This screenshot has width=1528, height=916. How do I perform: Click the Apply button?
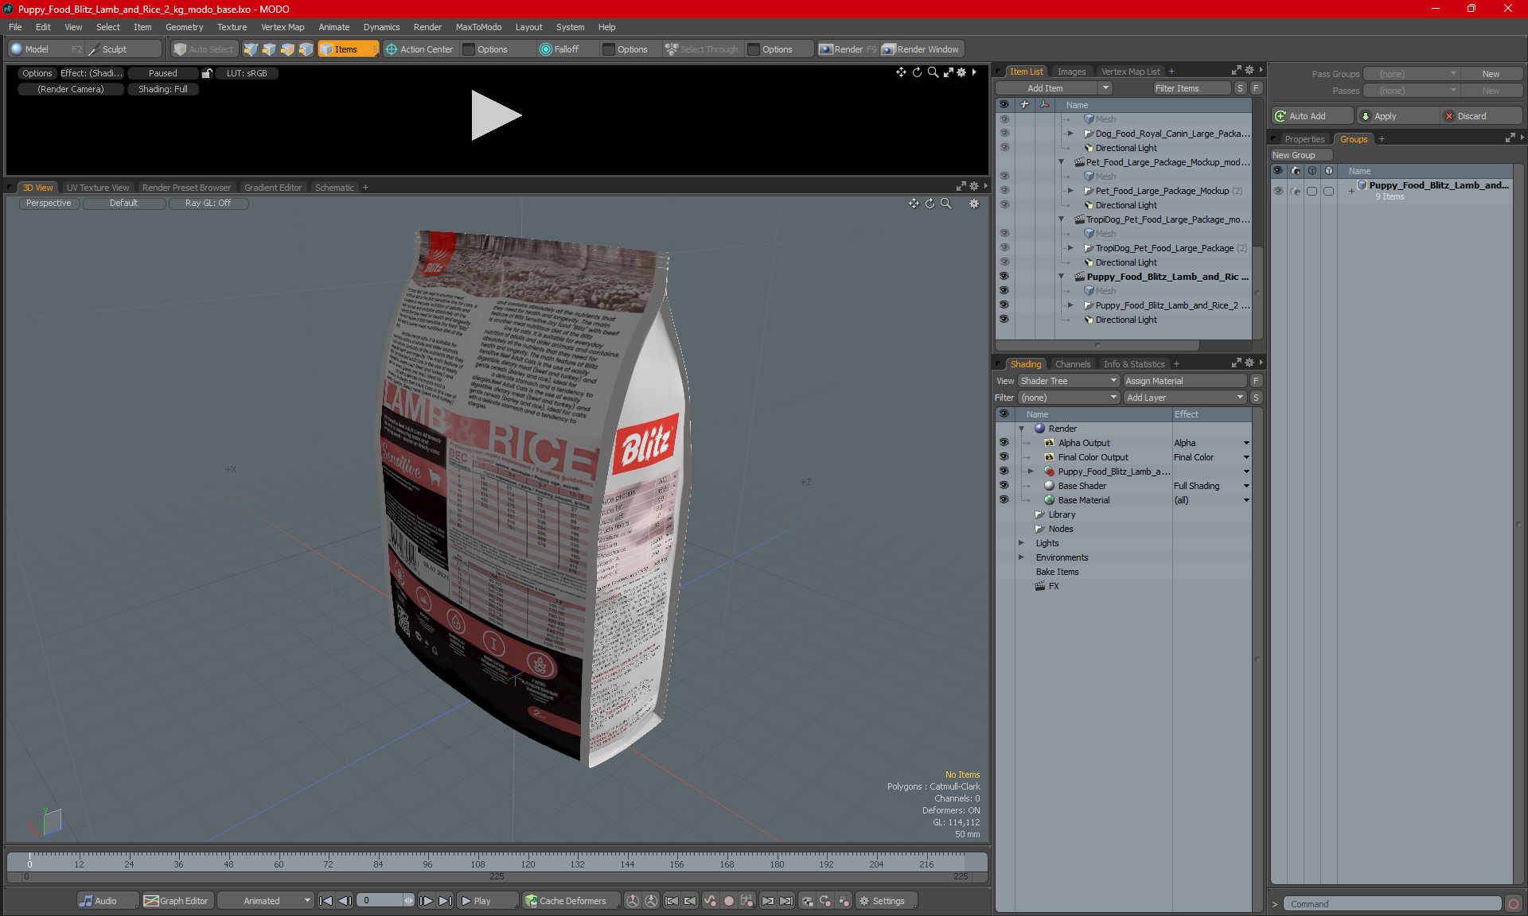1397,116
